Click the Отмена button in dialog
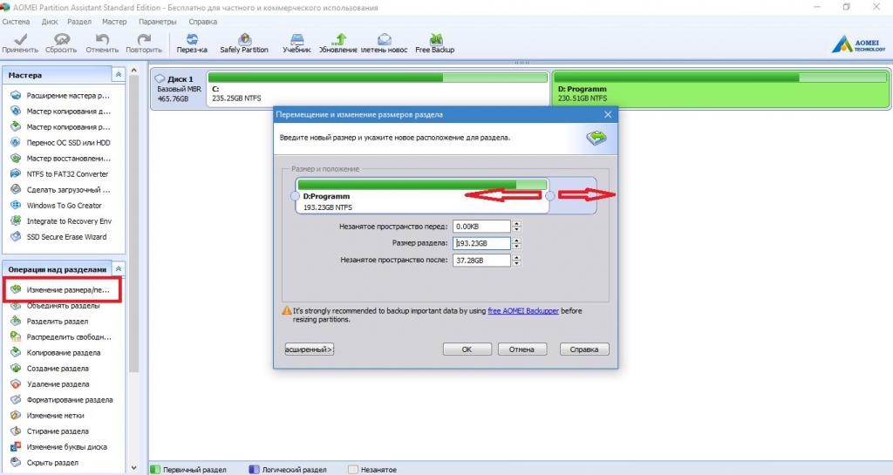Image resolution: width=893 pixels, height=475 pixels. [x=521, y=349]
